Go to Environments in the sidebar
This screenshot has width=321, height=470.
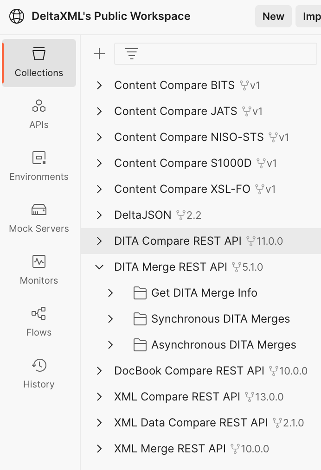(39, 166)
